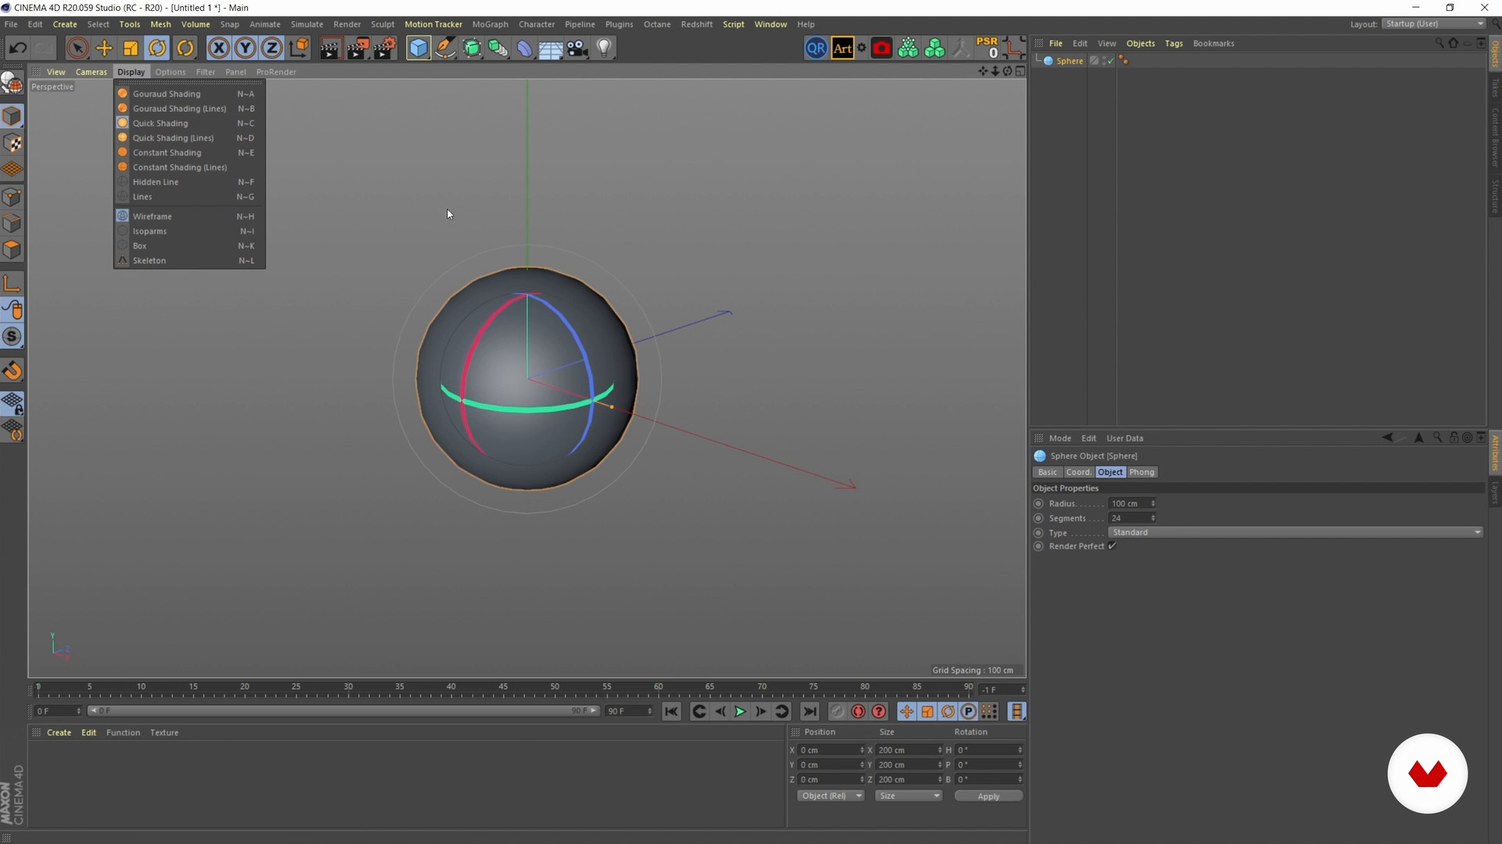The image size is (1502, 844).
Task: Enable Axis mode icon
Action: (12, 284)
